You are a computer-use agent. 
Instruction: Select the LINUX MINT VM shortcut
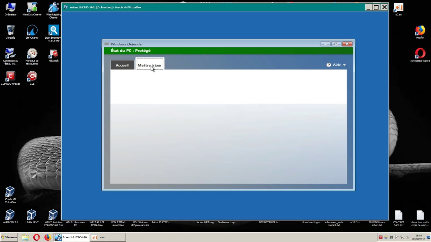coord(32,217)
